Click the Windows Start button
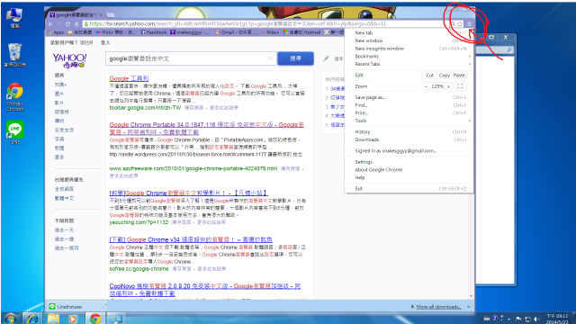Image resolution: width=576 pixels, height=324 pixels. tap(10, 318)
